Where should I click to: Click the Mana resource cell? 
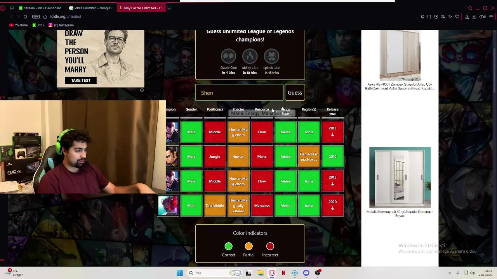click(x=262, y=157)
